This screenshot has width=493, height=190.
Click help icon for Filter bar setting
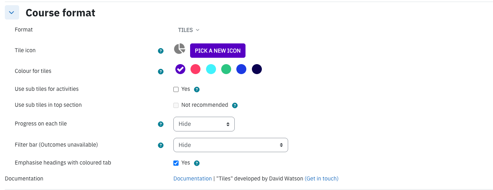click(x=161, y=145)
